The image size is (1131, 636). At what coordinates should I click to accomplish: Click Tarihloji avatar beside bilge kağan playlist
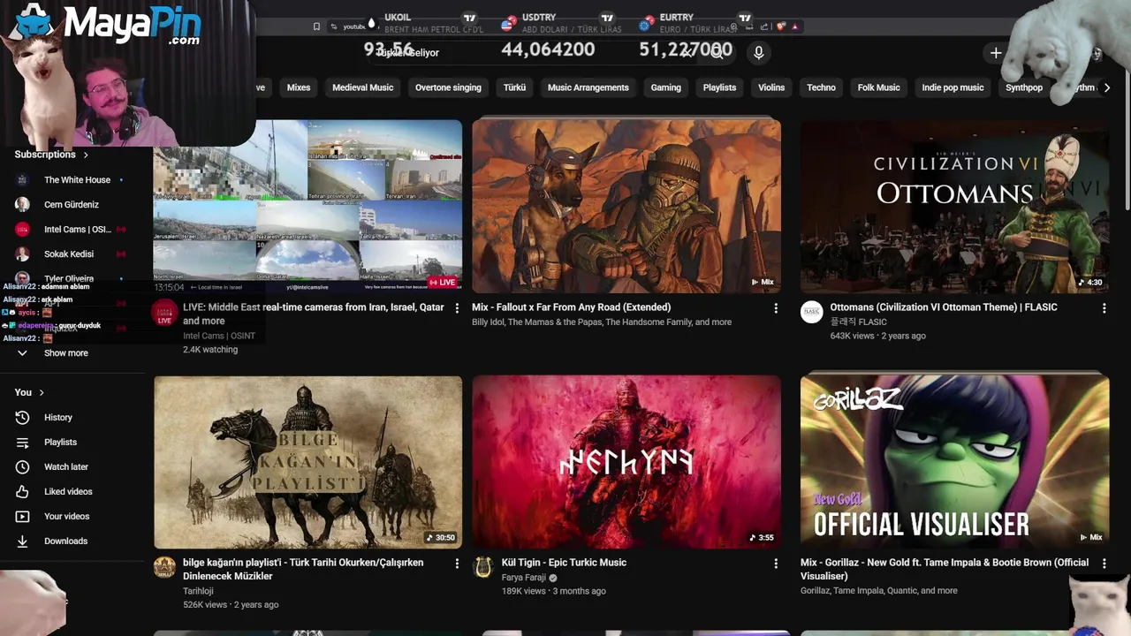click(165, 567)
